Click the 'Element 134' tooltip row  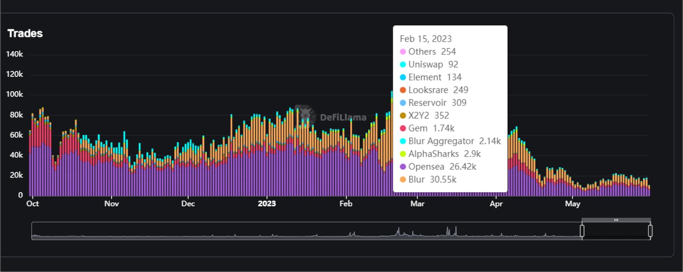pos(431,77)
